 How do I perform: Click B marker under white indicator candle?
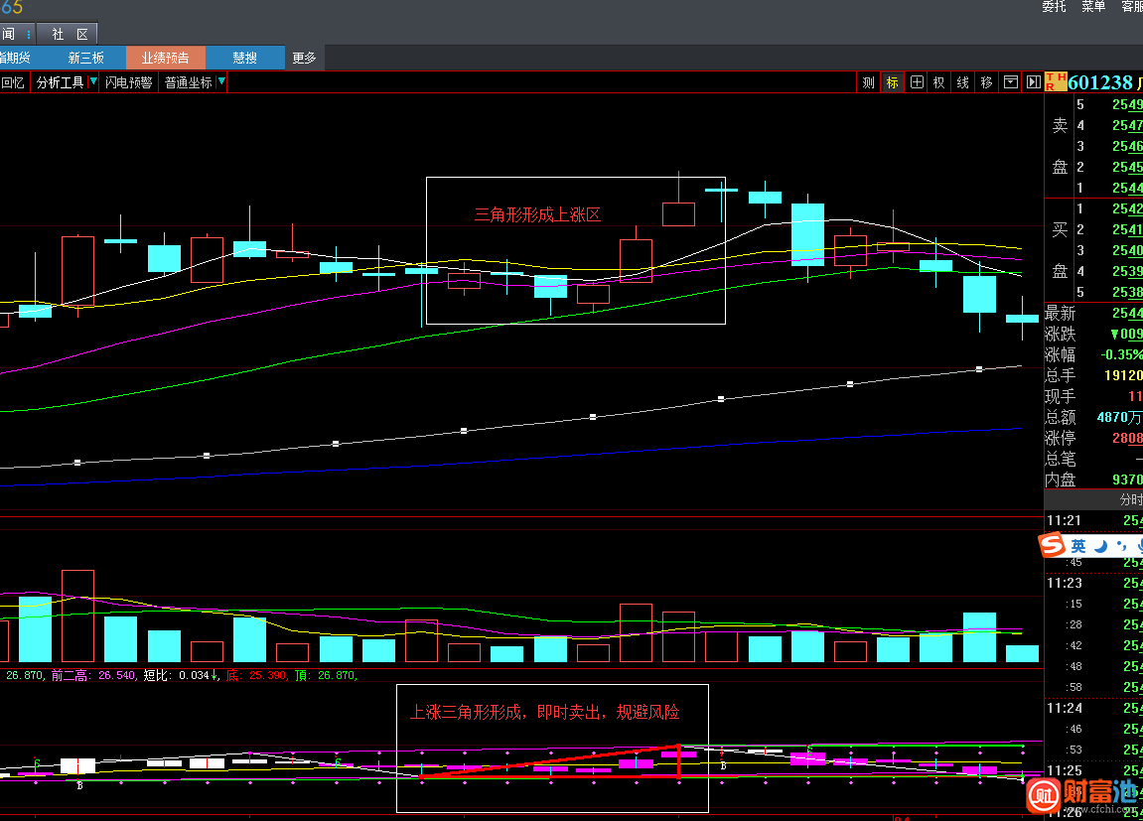pos(80,785)
